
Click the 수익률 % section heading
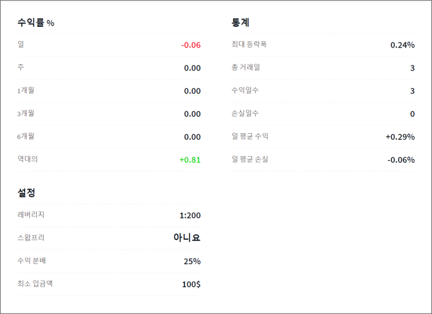(x=36, y=22)
